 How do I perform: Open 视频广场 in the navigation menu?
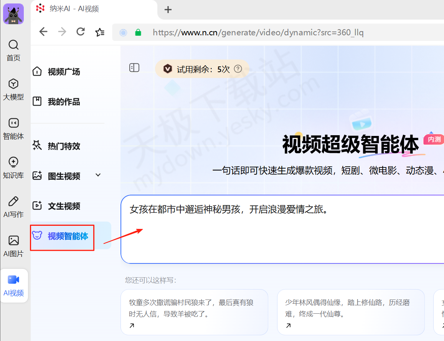(64, 72)
